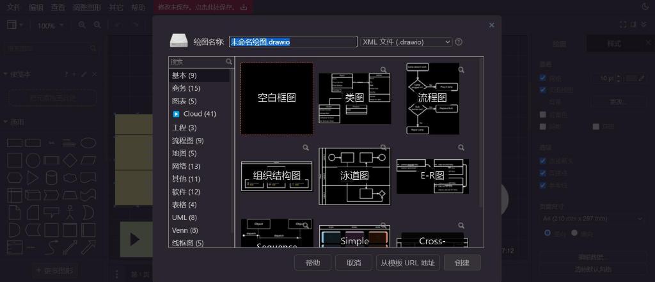Click the pencil edit icon in 便笺本 header
Viewport: 655px width, 282px height.
pyautogui.click(x=84, y=74)
